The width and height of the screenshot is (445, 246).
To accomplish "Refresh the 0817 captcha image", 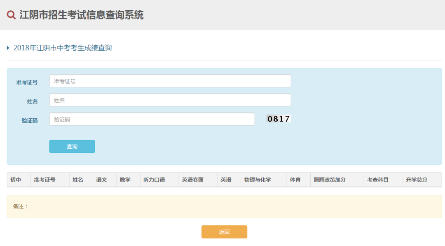I will pyautogui.click(x=279, y=119).
